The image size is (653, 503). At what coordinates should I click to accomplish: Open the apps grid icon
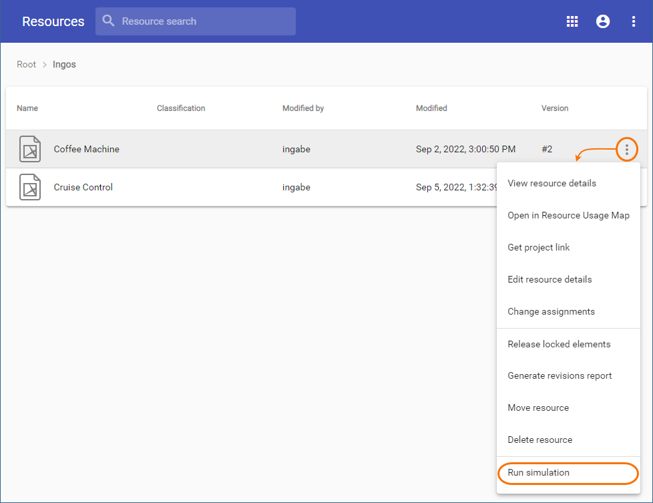[572, 21]
